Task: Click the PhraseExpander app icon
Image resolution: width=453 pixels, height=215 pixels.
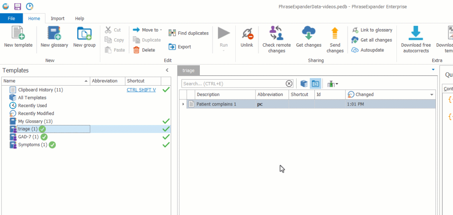Action: 6,6
